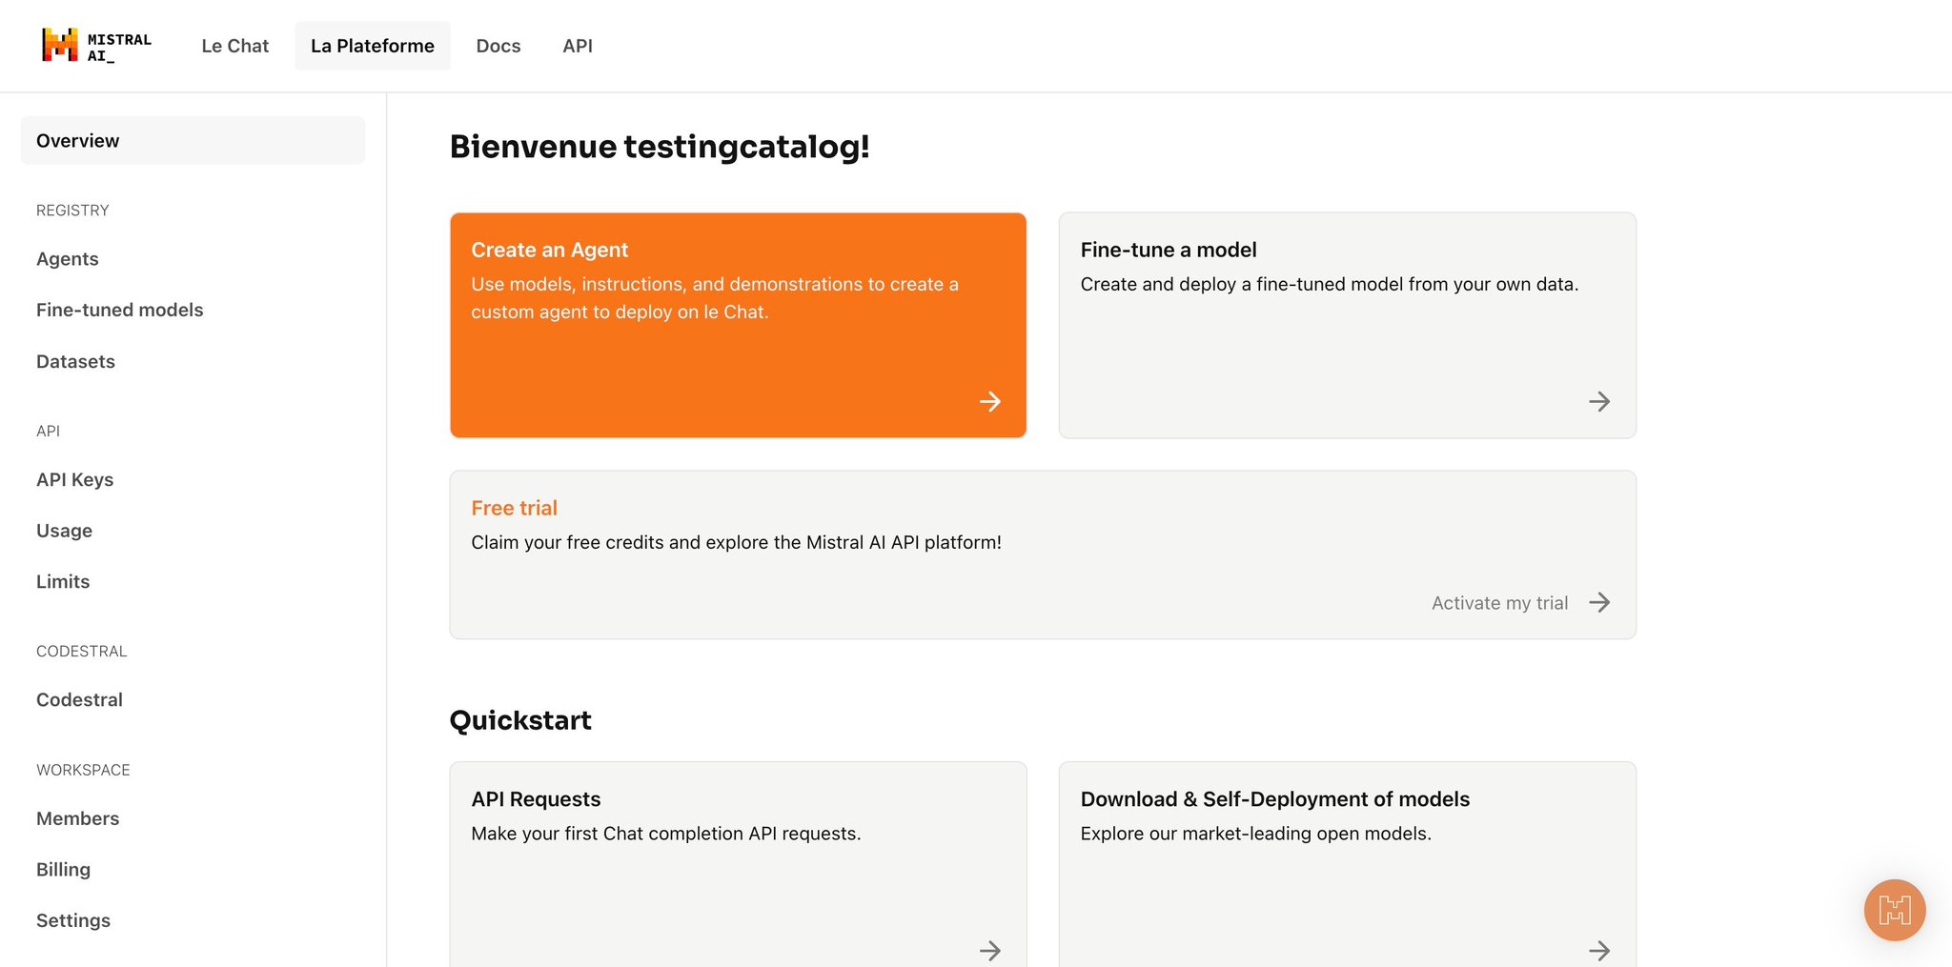Screen dimensions: 1952x967
Task: Select Overview in the sidebar
Action: click(193, 141)
